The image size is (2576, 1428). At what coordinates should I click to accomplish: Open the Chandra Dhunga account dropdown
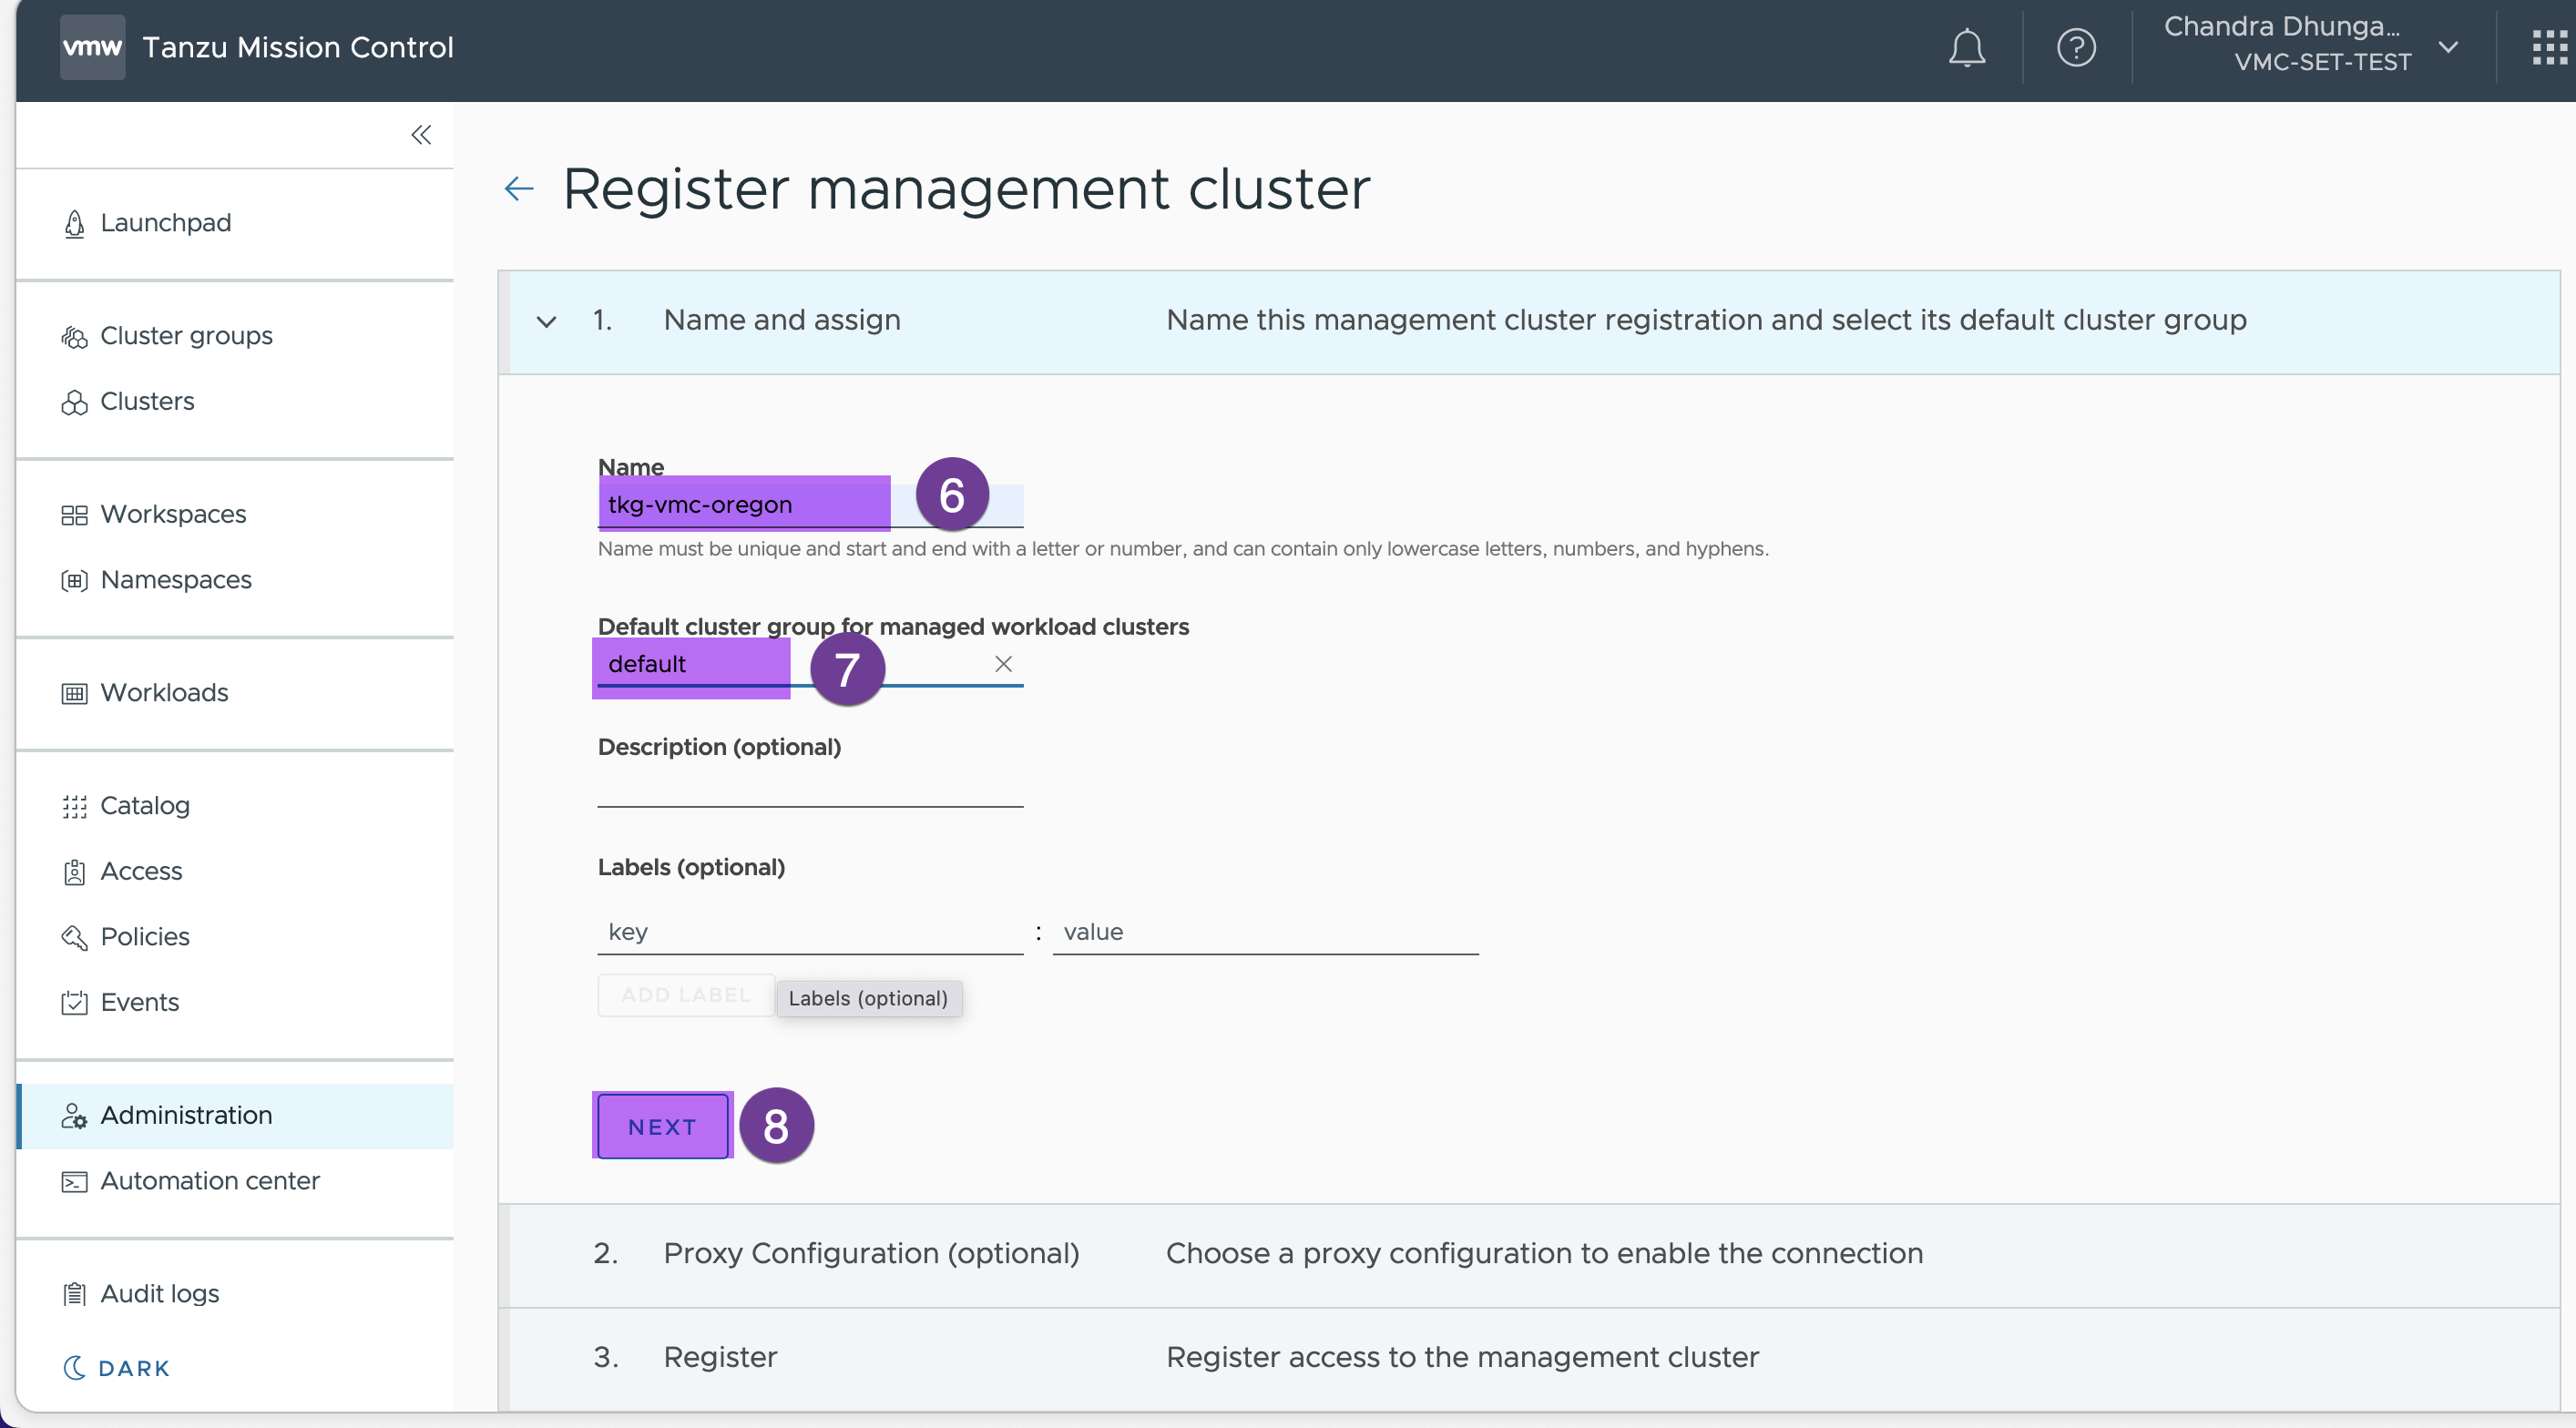tap(2310, 46)
